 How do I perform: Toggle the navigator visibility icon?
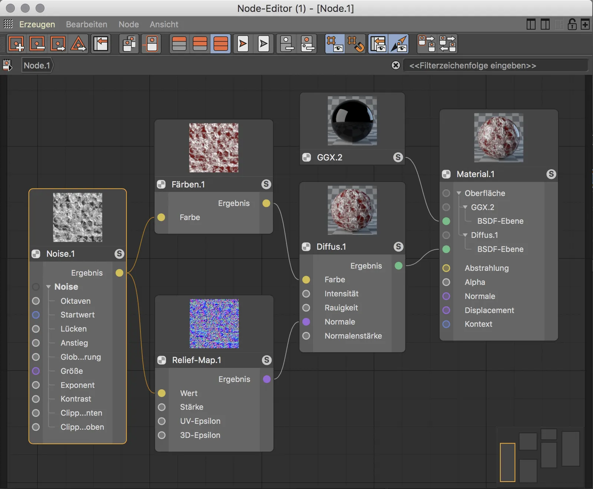click(x=399, y=44)
